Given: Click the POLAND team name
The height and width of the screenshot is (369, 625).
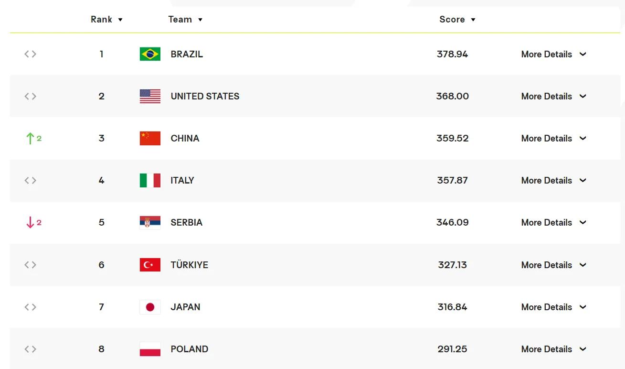Looking at the screenshot, I should [189, 349].
